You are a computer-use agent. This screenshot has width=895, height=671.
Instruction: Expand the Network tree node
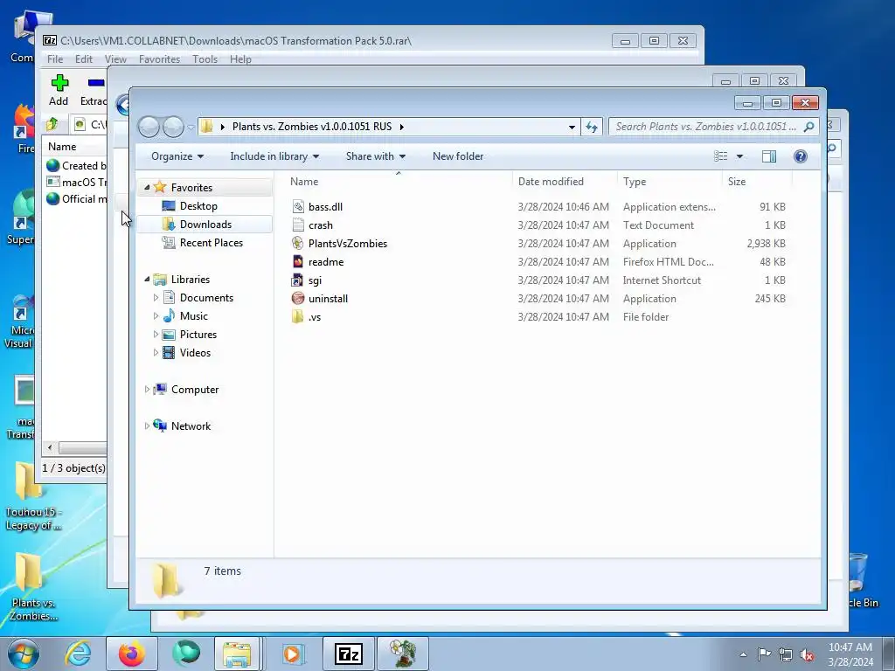tap(147, 425)
